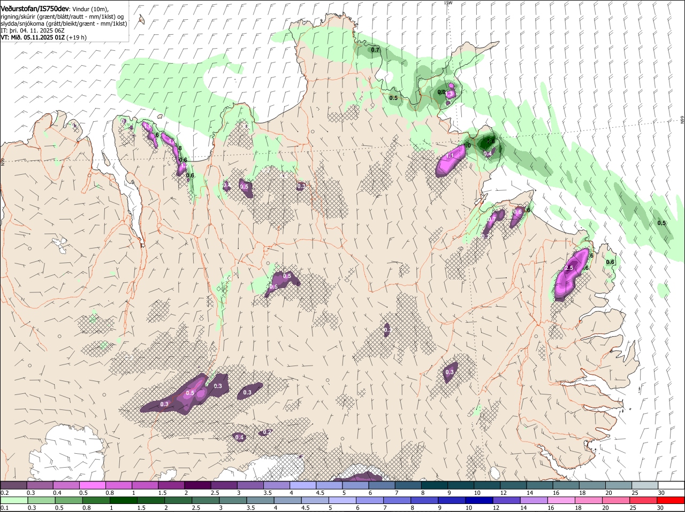
Task: Pick upper-scale dark teal swatch between 8 and 9
Action: click(x=435, y=485)
